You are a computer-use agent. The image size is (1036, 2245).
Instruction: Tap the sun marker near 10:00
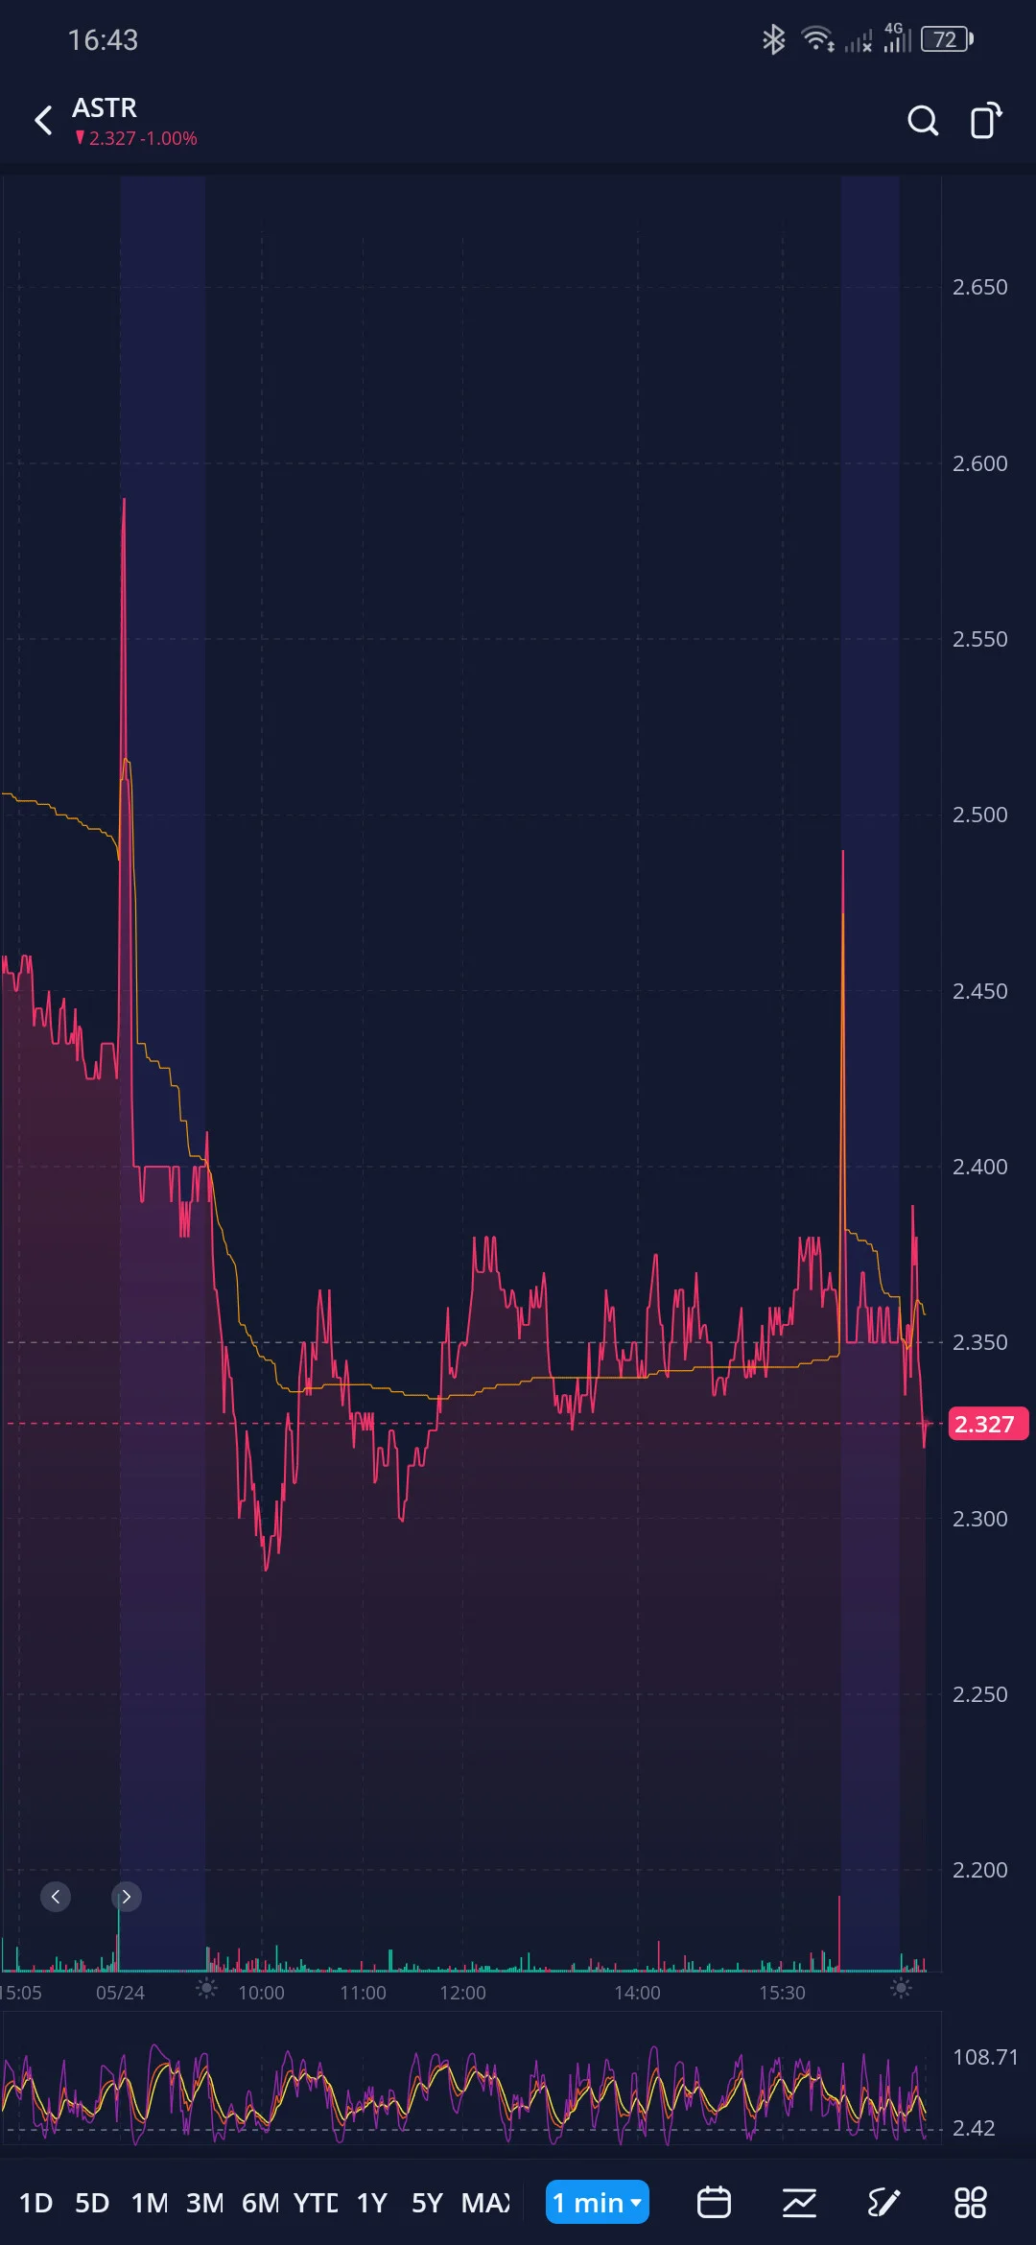[x=206, y=1988]
